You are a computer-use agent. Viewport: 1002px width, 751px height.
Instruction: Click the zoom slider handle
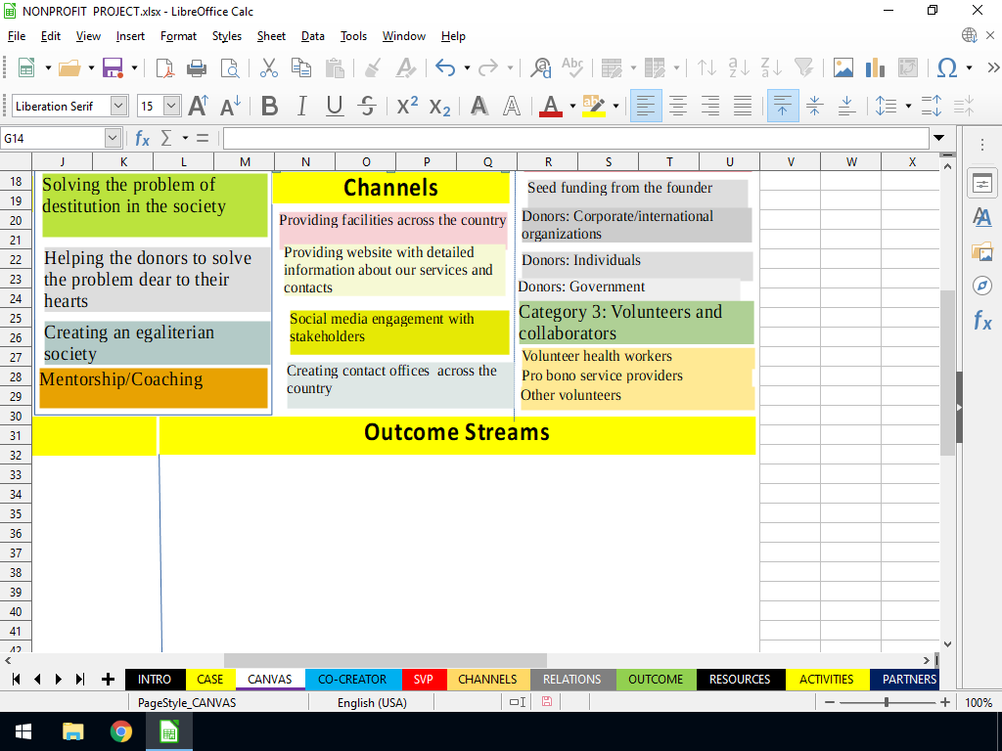tap(887, 702)
